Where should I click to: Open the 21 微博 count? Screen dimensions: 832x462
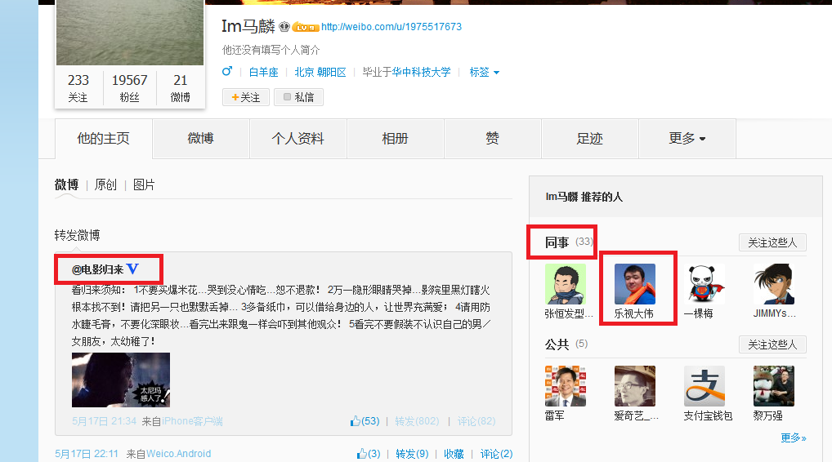click(181, 88)
